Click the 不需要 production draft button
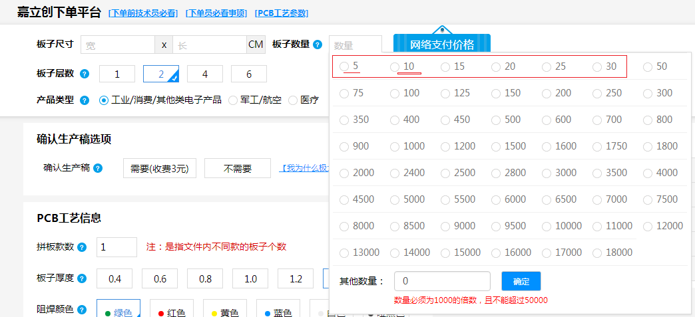Screen dimensions: 695x317 coord(237,168)
